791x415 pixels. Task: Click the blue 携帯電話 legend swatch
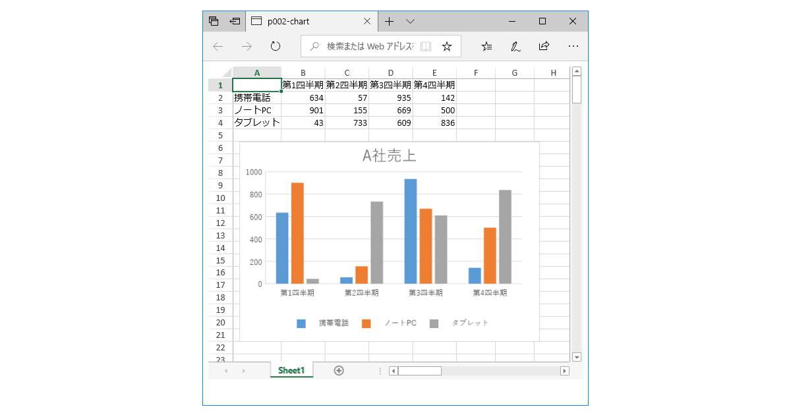[301, 323]
